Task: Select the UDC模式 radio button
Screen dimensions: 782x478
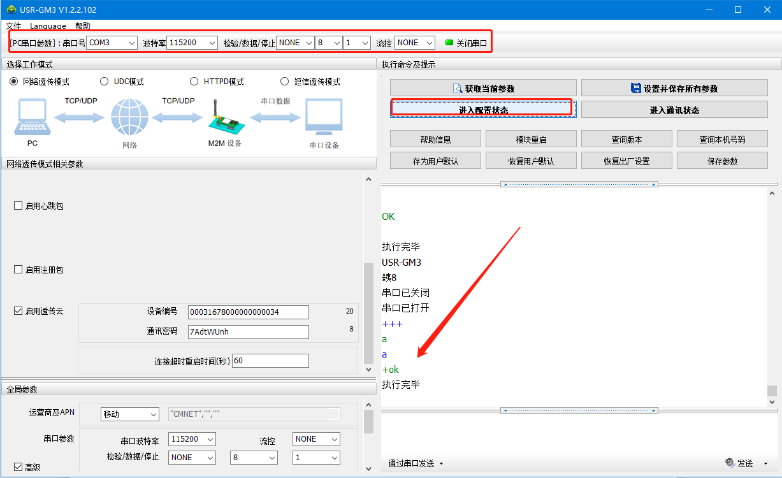Action: [x=105, y=82]
